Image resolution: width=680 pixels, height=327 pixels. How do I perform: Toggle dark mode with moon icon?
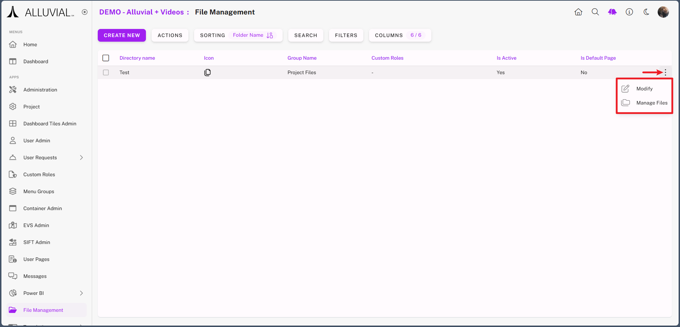tap(646, 12)
